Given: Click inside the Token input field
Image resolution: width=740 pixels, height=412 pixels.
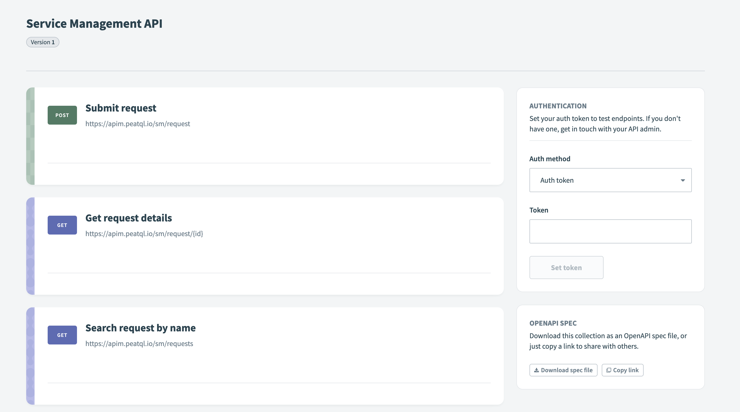Looking at the screenshot, I should (610, 231).
